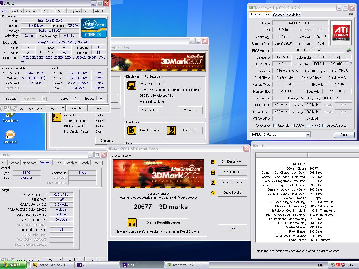Click the Save Project button
The image size is (359, 269).
click(232, 172)
